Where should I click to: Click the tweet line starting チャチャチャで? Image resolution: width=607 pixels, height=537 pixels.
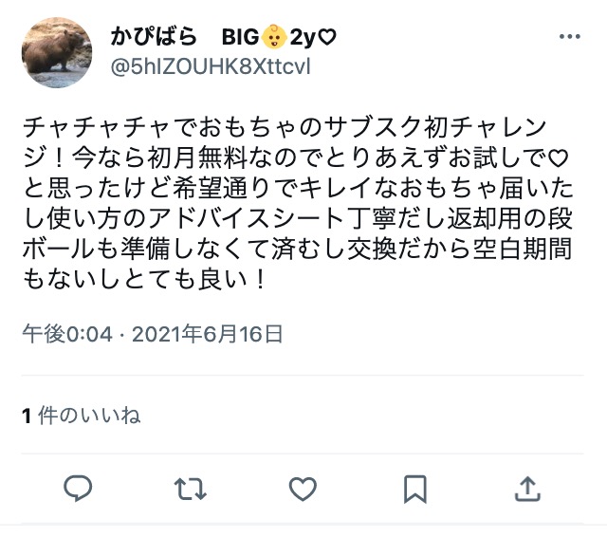click(x=285, y=128)
